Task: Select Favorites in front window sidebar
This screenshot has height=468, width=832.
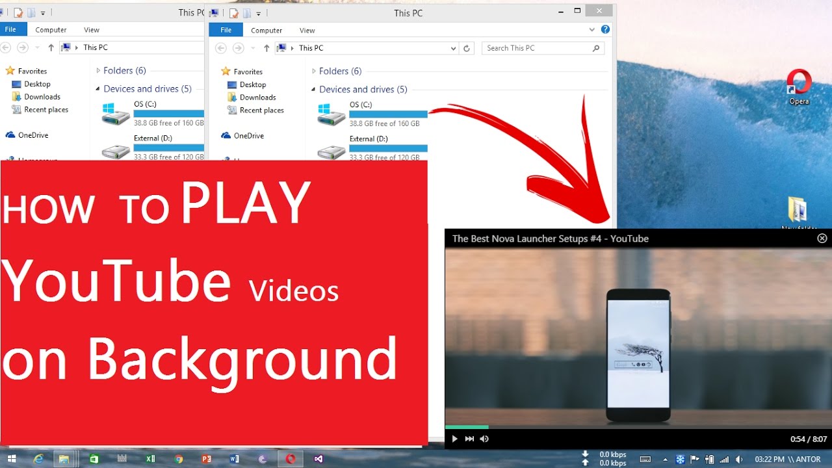Action: point(241,71)
